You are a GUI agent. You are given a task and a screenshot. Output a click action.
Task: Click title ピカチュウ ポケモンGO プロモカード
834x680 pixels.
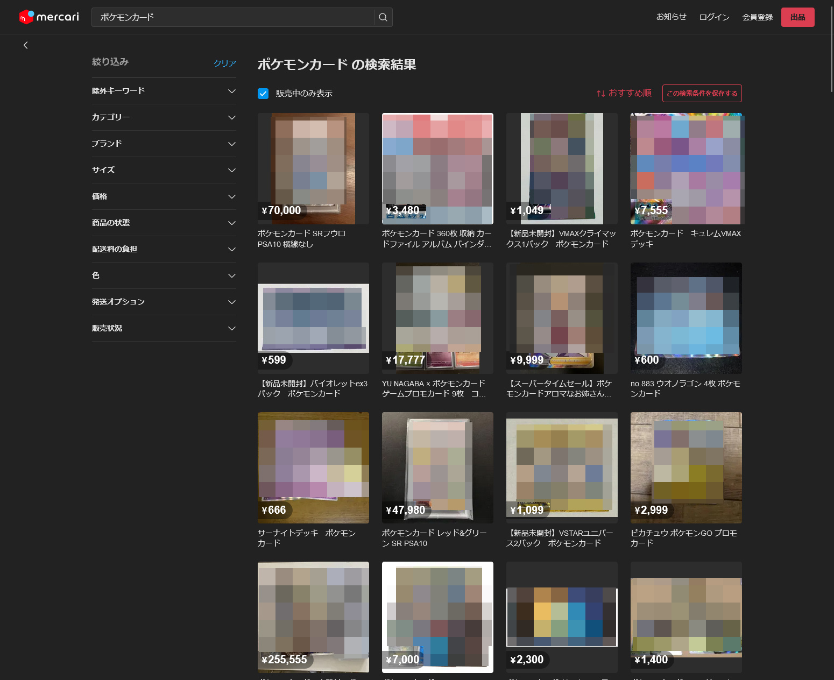click(684, 538)
